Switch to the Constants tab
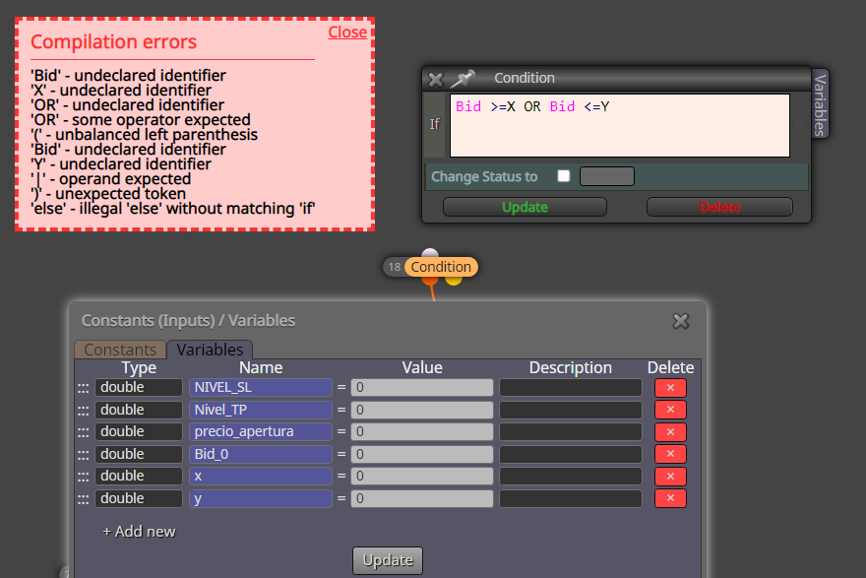This screenshot has height=578, width=866. (x=120, y=350)
